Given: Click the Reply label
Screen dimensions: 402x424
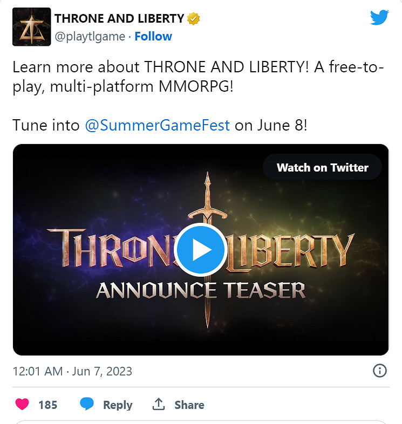Looking at the screenshot, I should 118,405.
